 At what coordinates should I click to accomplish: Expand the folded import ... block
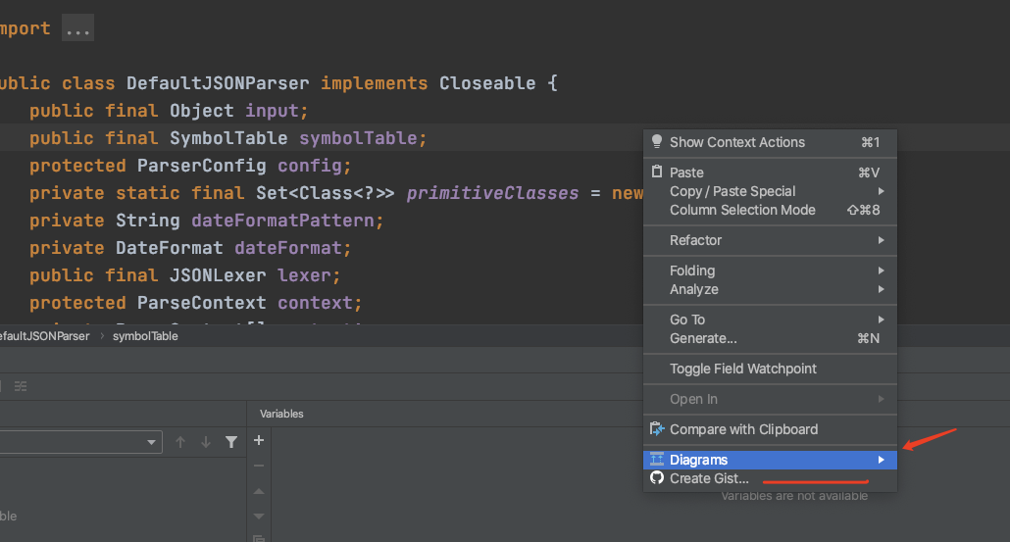pyautogui.click(x=77, y=28)
